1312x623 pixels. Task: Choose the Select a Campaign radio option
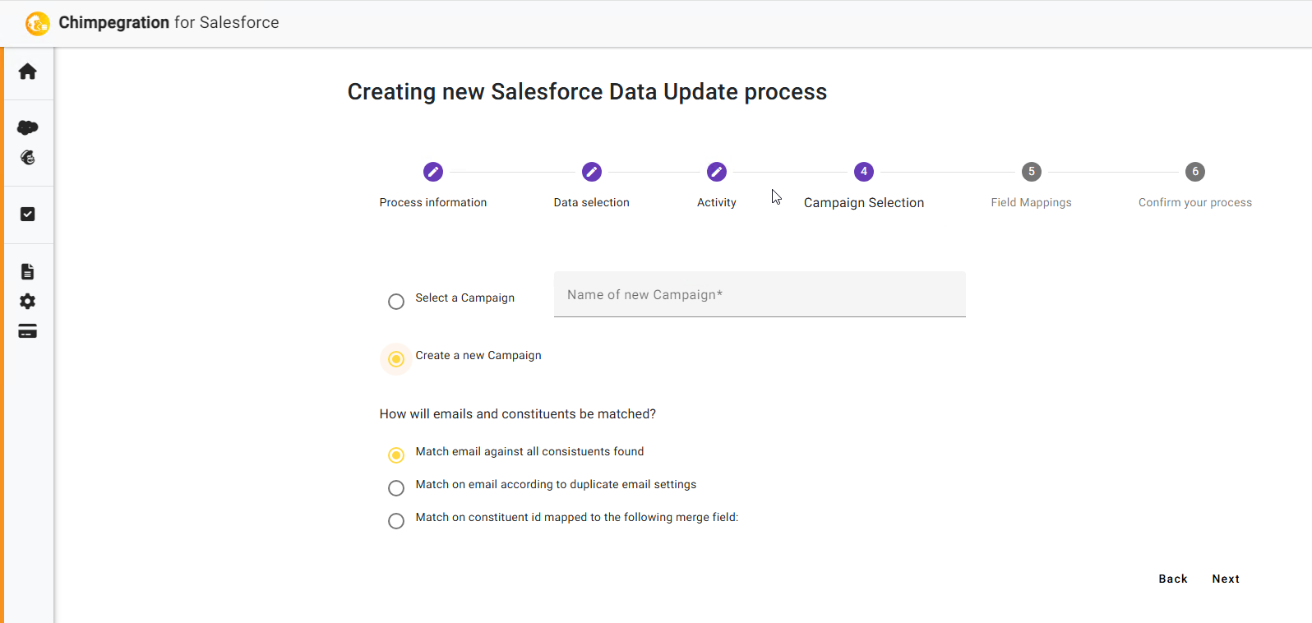point(396,302)
